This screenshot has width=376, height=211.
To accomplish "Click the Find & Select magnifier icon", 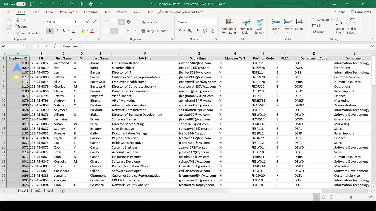I will [352, 22].
